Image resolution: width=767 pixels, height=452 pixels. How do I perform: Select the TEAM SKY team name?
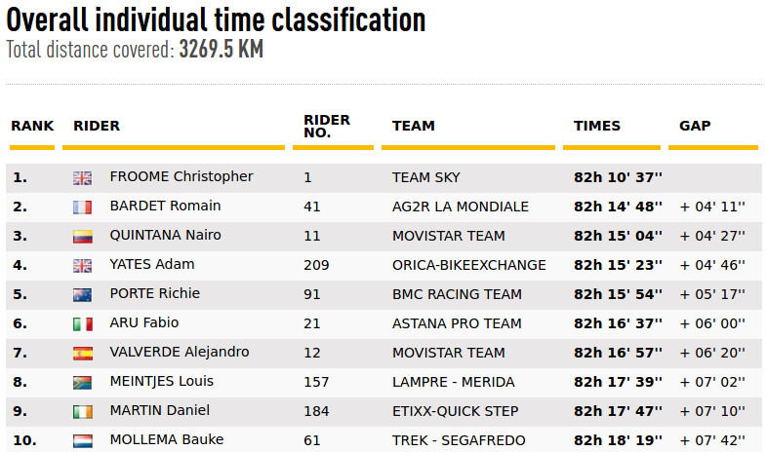point(426,177)
